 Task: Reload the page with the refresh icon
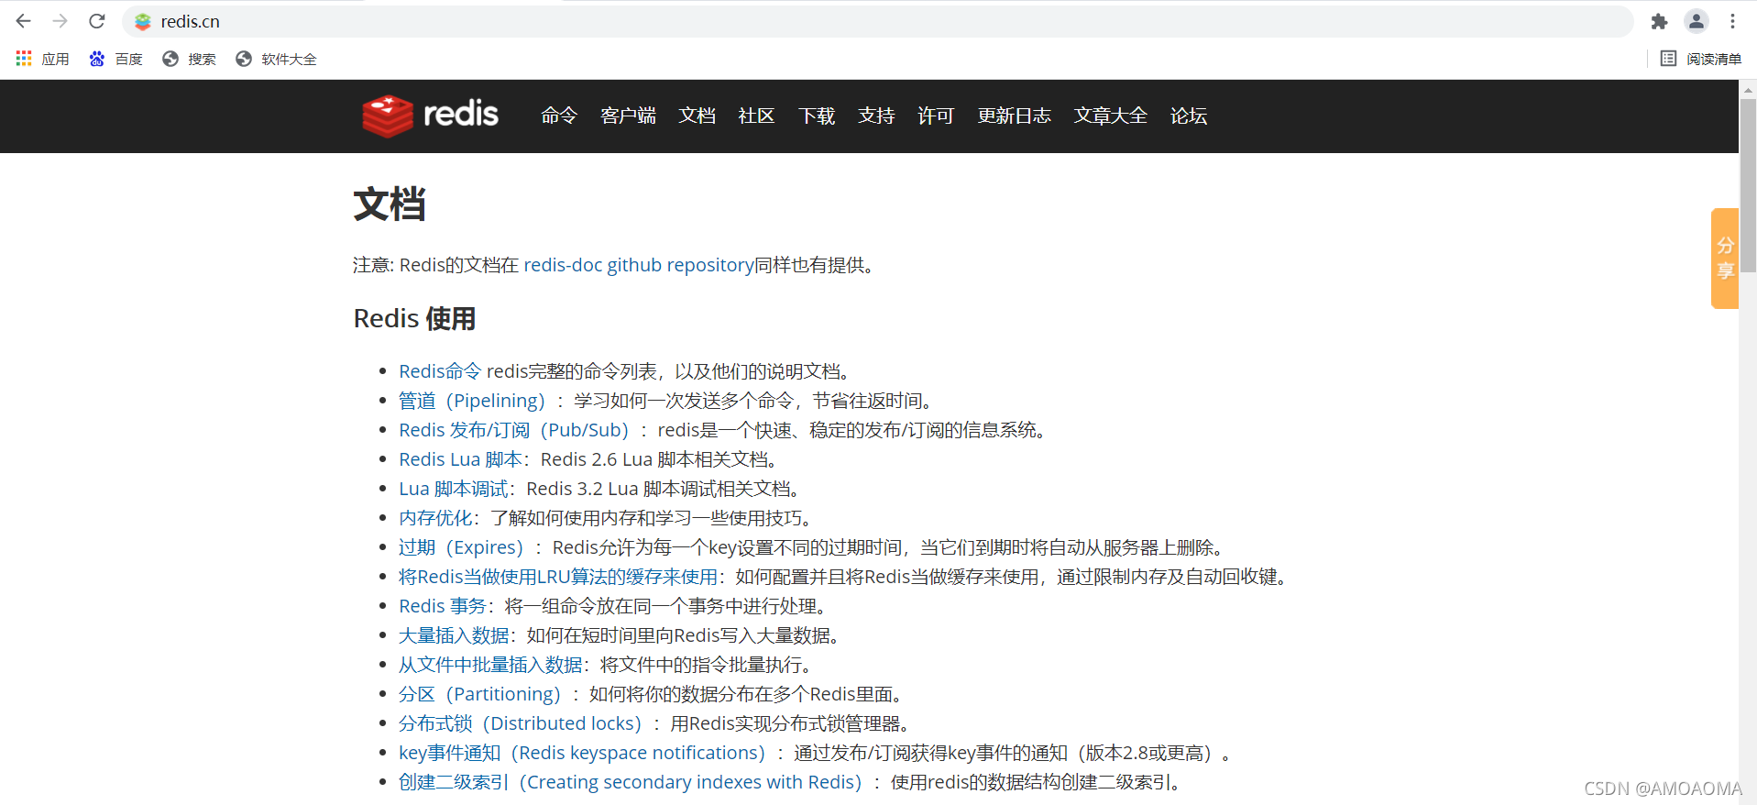pos(97,21)
